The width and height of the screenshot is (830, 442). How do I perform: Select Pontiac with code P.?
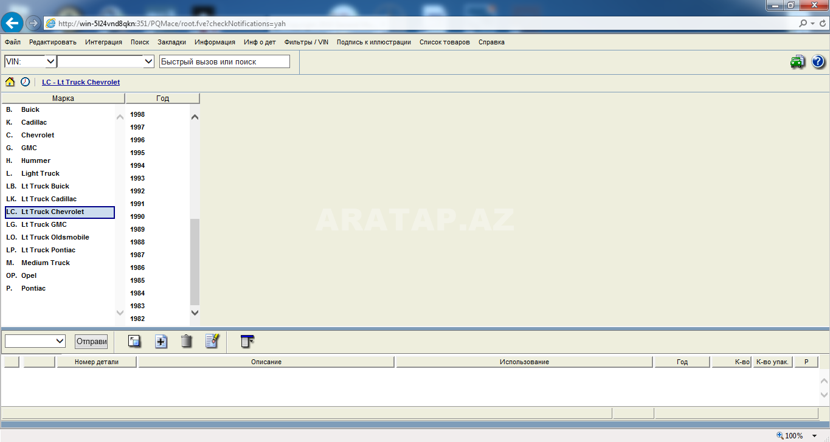[x=60, y=288]
